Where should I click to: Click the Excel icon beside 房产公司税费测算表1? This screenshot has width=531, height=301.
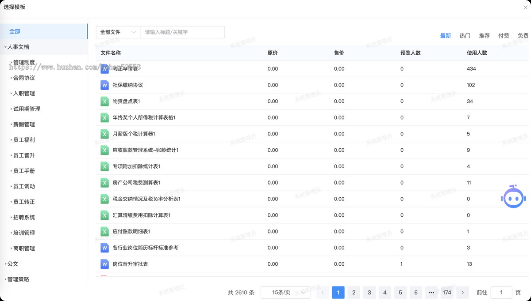tap(105, 183)
